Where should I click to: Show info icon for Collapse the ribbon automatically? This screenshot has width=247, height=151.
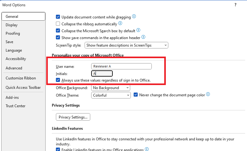(120, 23)
